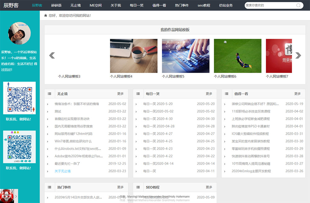Advance the template carousel with the right arrow
Viewport: 310px width, 203px height.
[x=298, y=56]
